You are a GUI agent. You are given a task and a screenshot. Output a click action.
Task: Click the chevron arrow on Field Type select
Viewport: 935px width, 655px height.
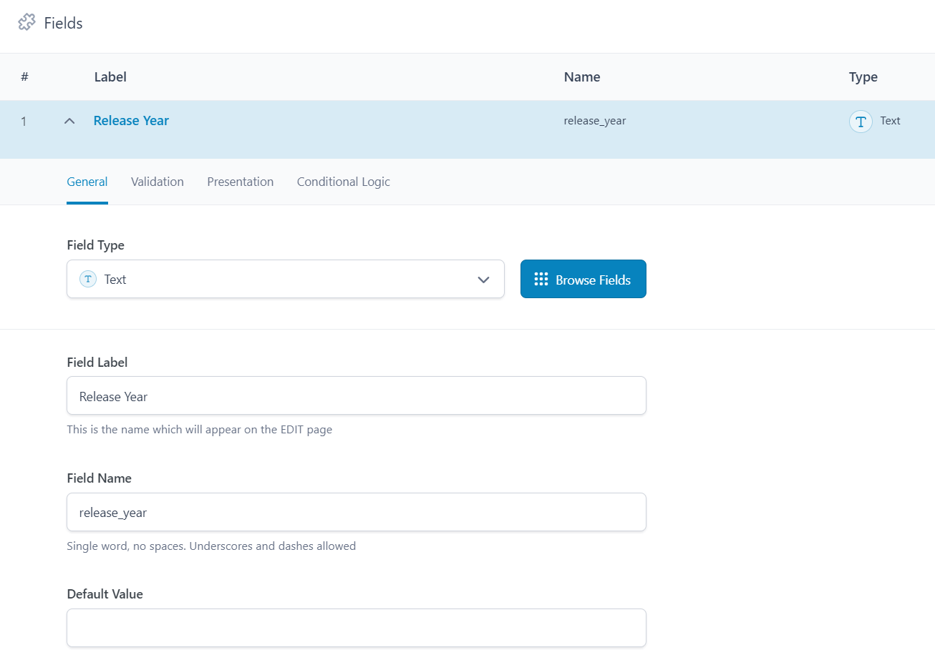point(483,280)
